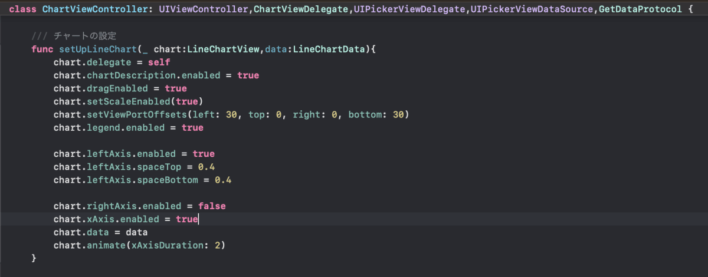708x277 pixels.
Task: Click the animate method call
Action: [x=105, y=245]
